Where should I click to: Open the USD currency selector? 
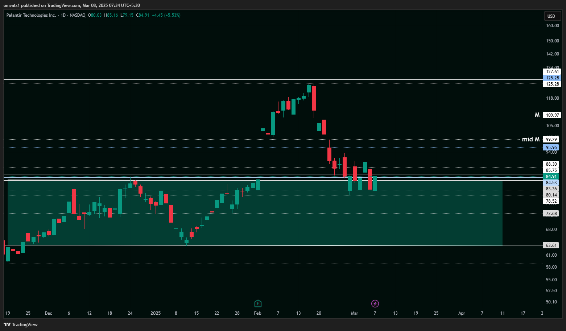coord(551,16)
